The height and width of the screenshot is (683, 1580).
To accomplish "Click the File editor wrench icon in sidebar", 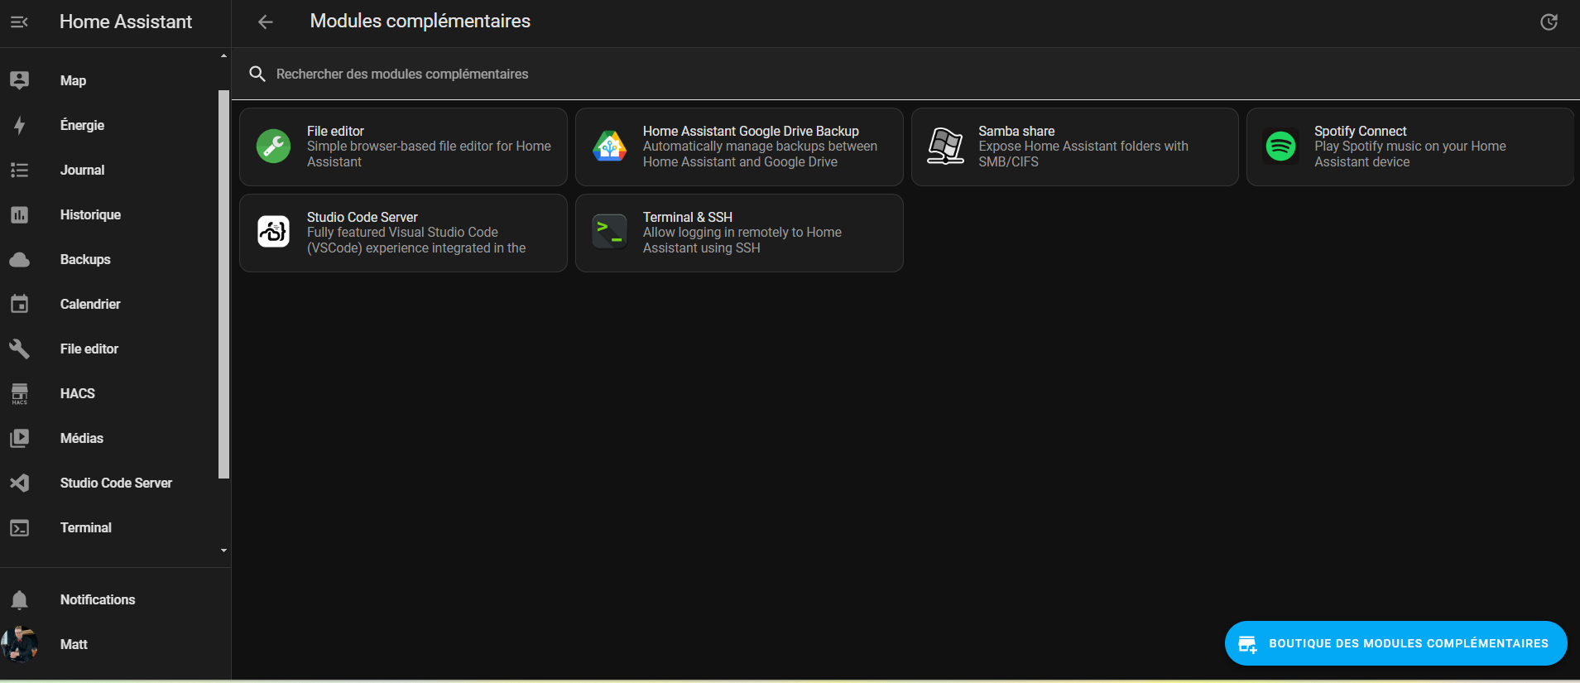I will point(20,349).
